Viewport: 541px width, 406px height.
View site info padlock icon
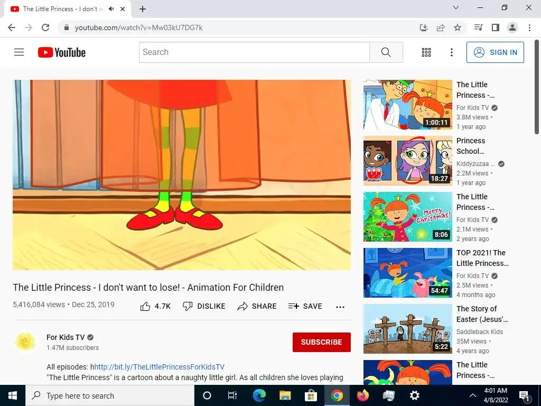(67, 27)
